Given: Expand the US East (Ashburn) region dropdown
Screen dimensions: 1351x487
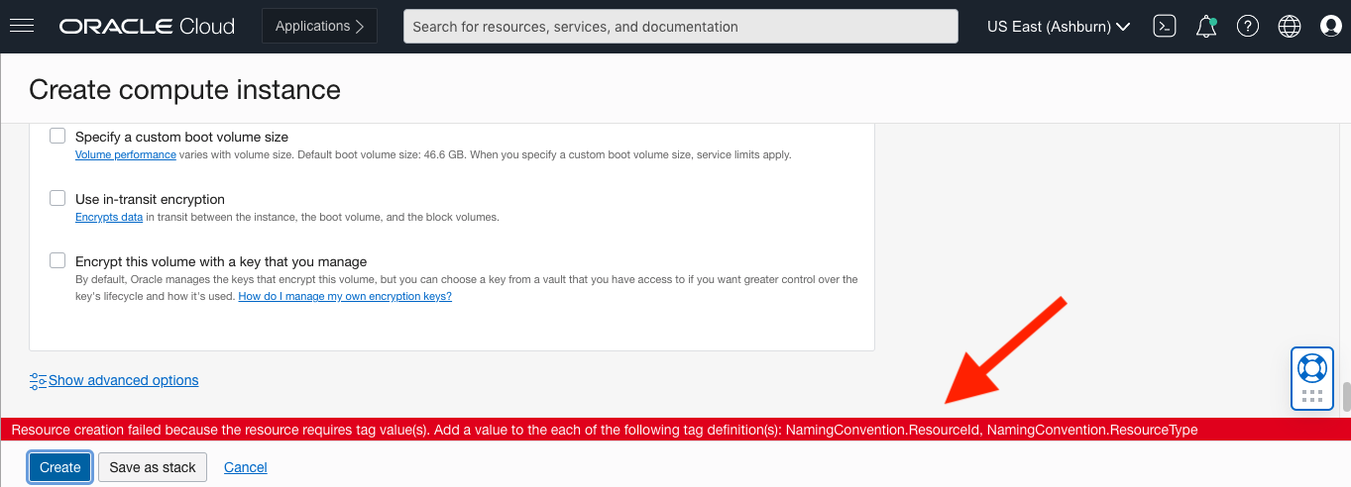Looking at the screenshot, I should coord(1059,27).
